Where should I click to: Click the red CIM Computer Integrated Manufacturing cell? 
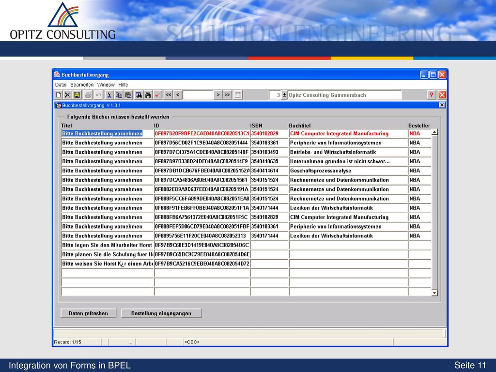pos(349,134)
